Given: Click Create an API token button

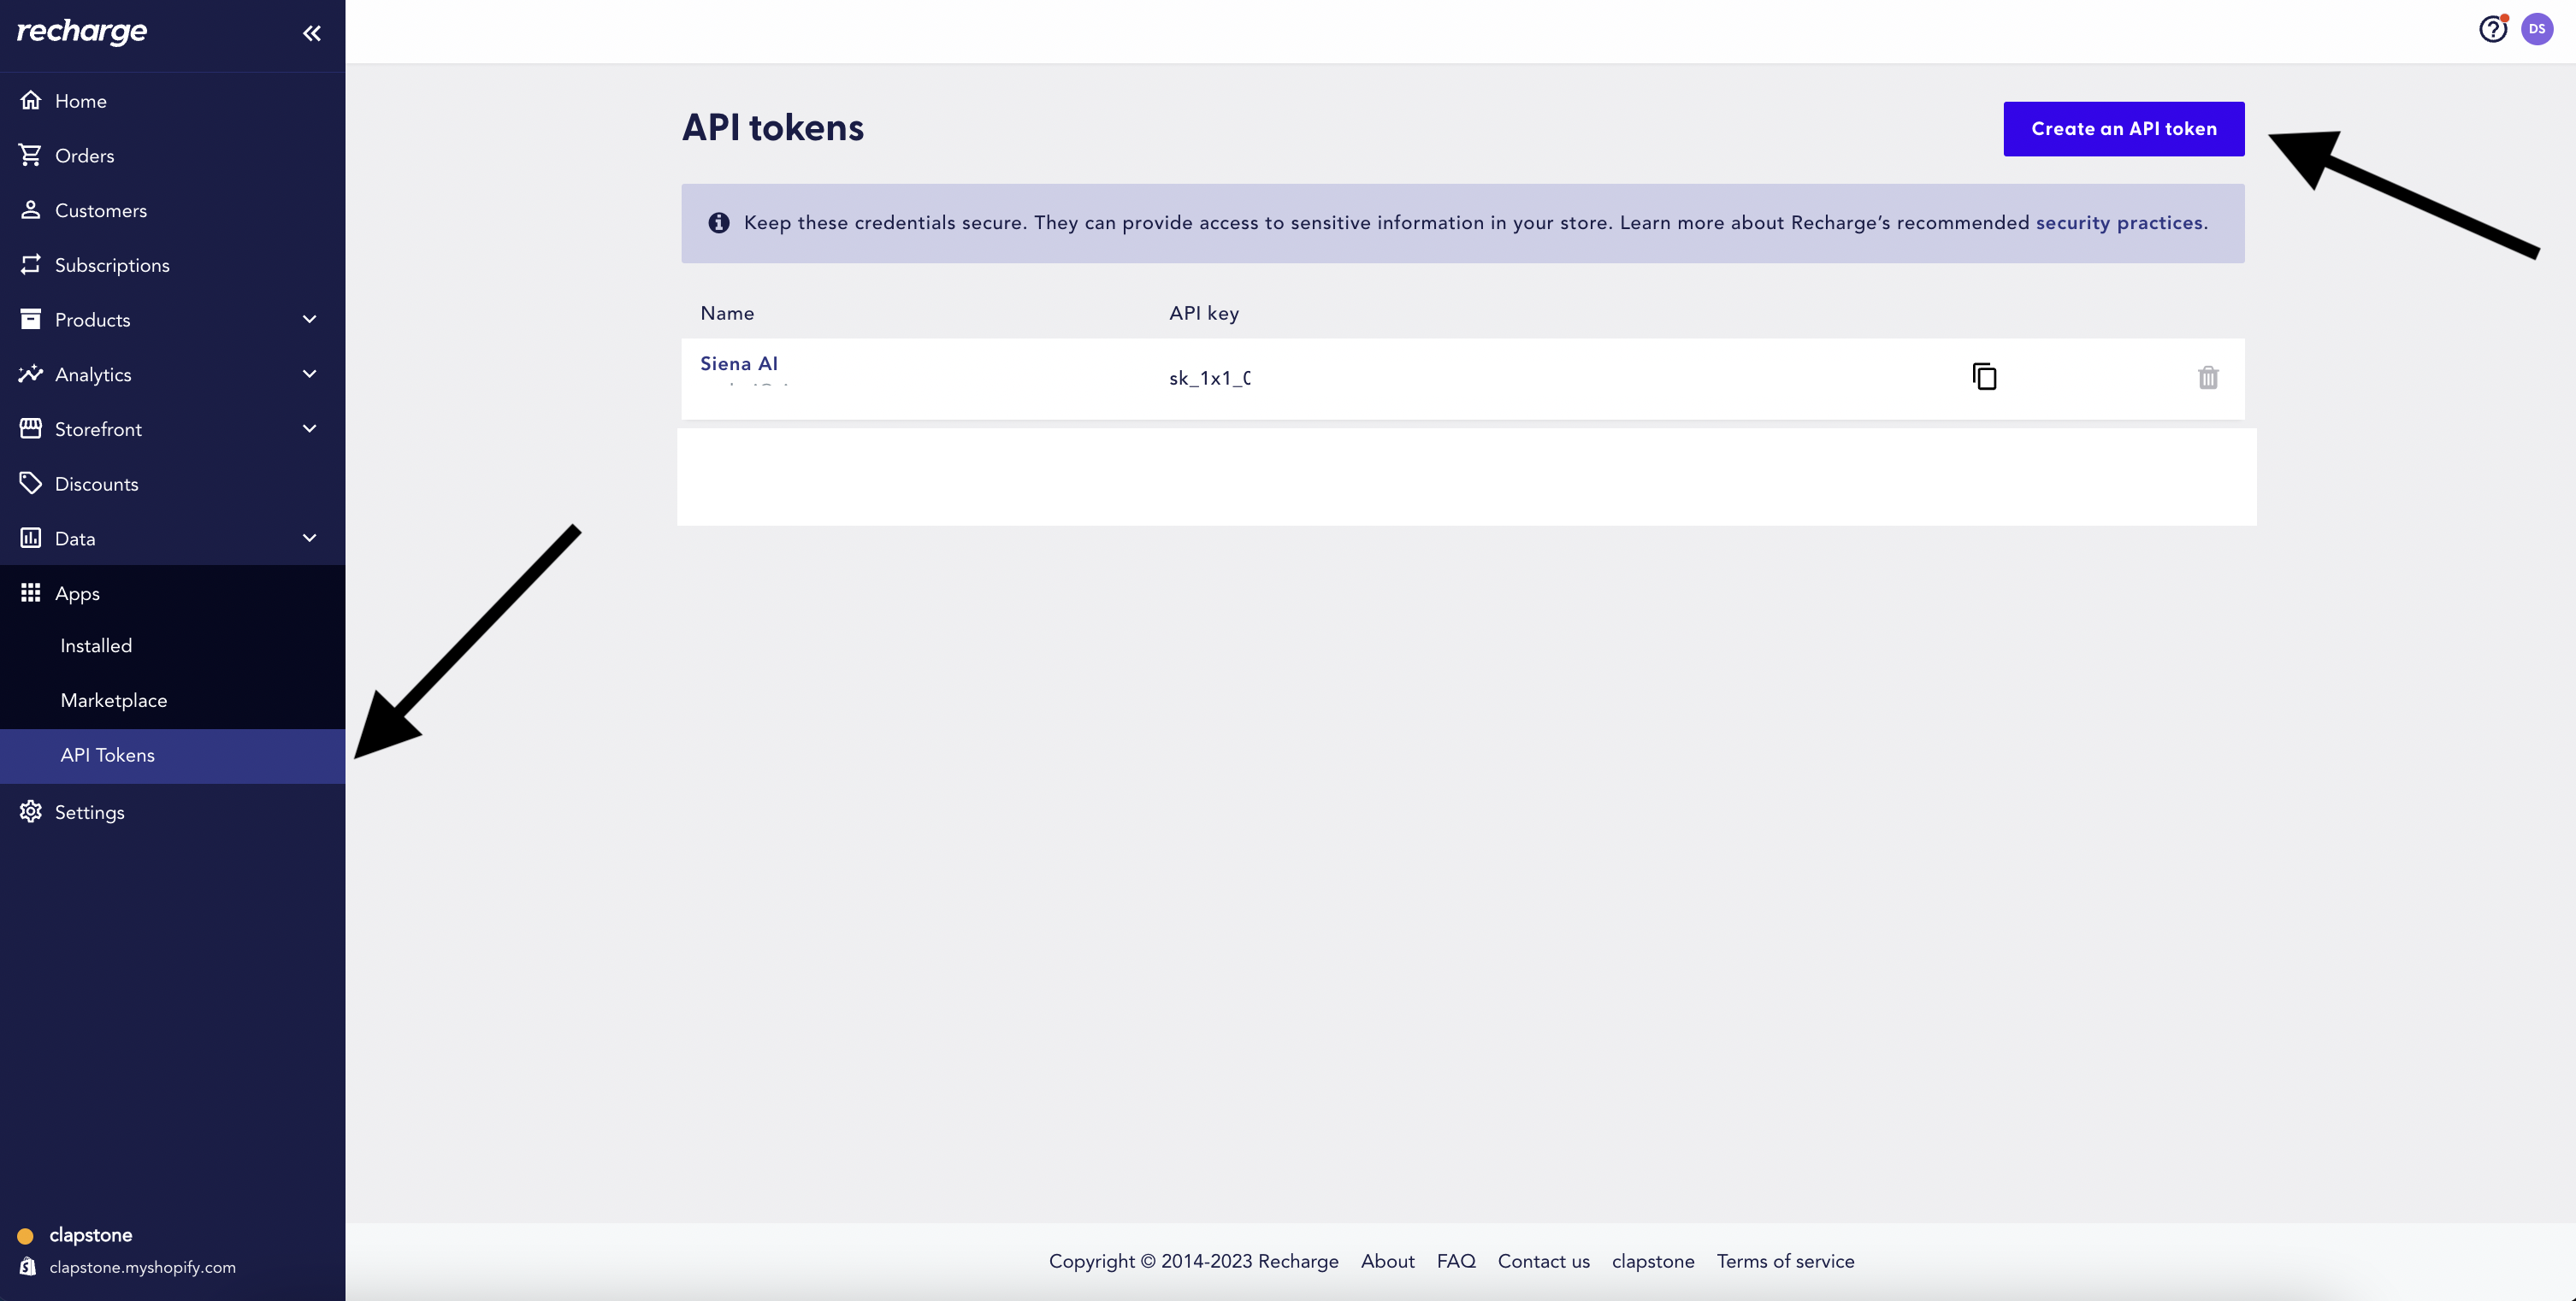Looking at the screenshot, I should [2123, 129].
